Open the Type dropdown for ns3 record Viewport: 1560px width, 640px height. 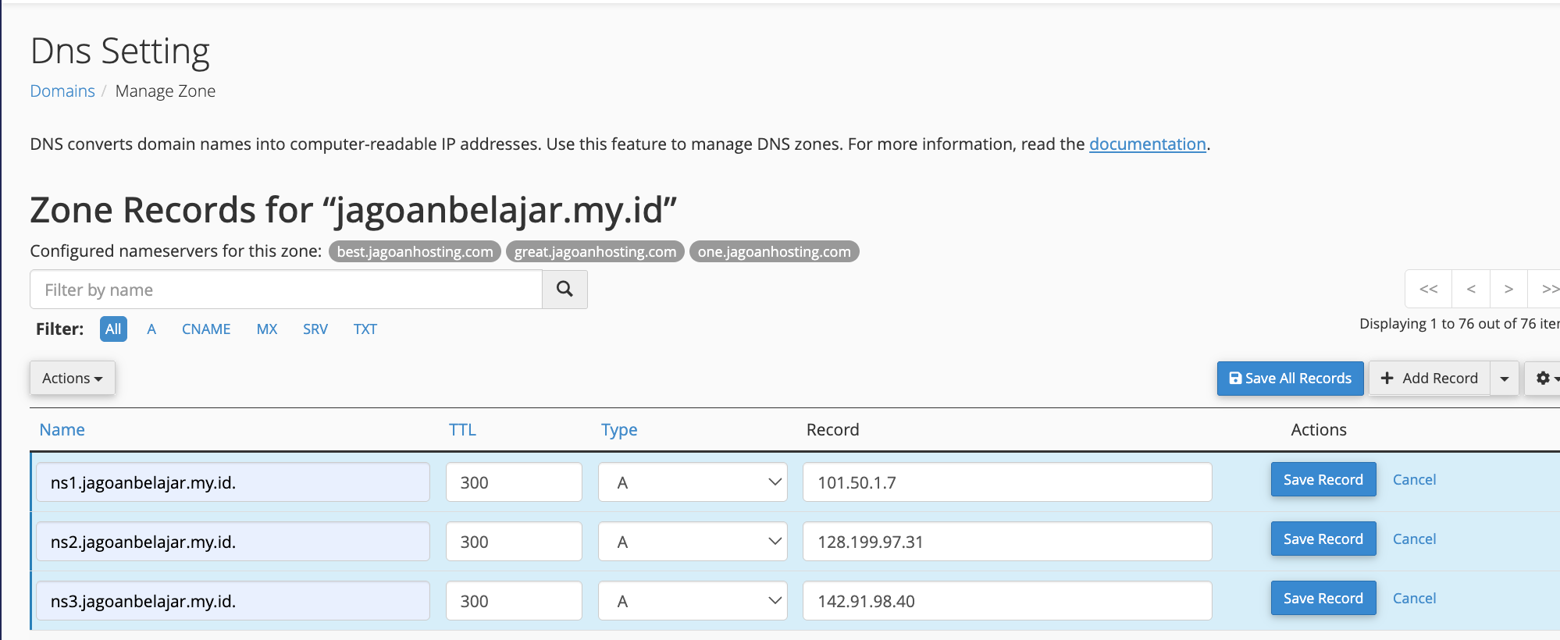coord(693,601)
